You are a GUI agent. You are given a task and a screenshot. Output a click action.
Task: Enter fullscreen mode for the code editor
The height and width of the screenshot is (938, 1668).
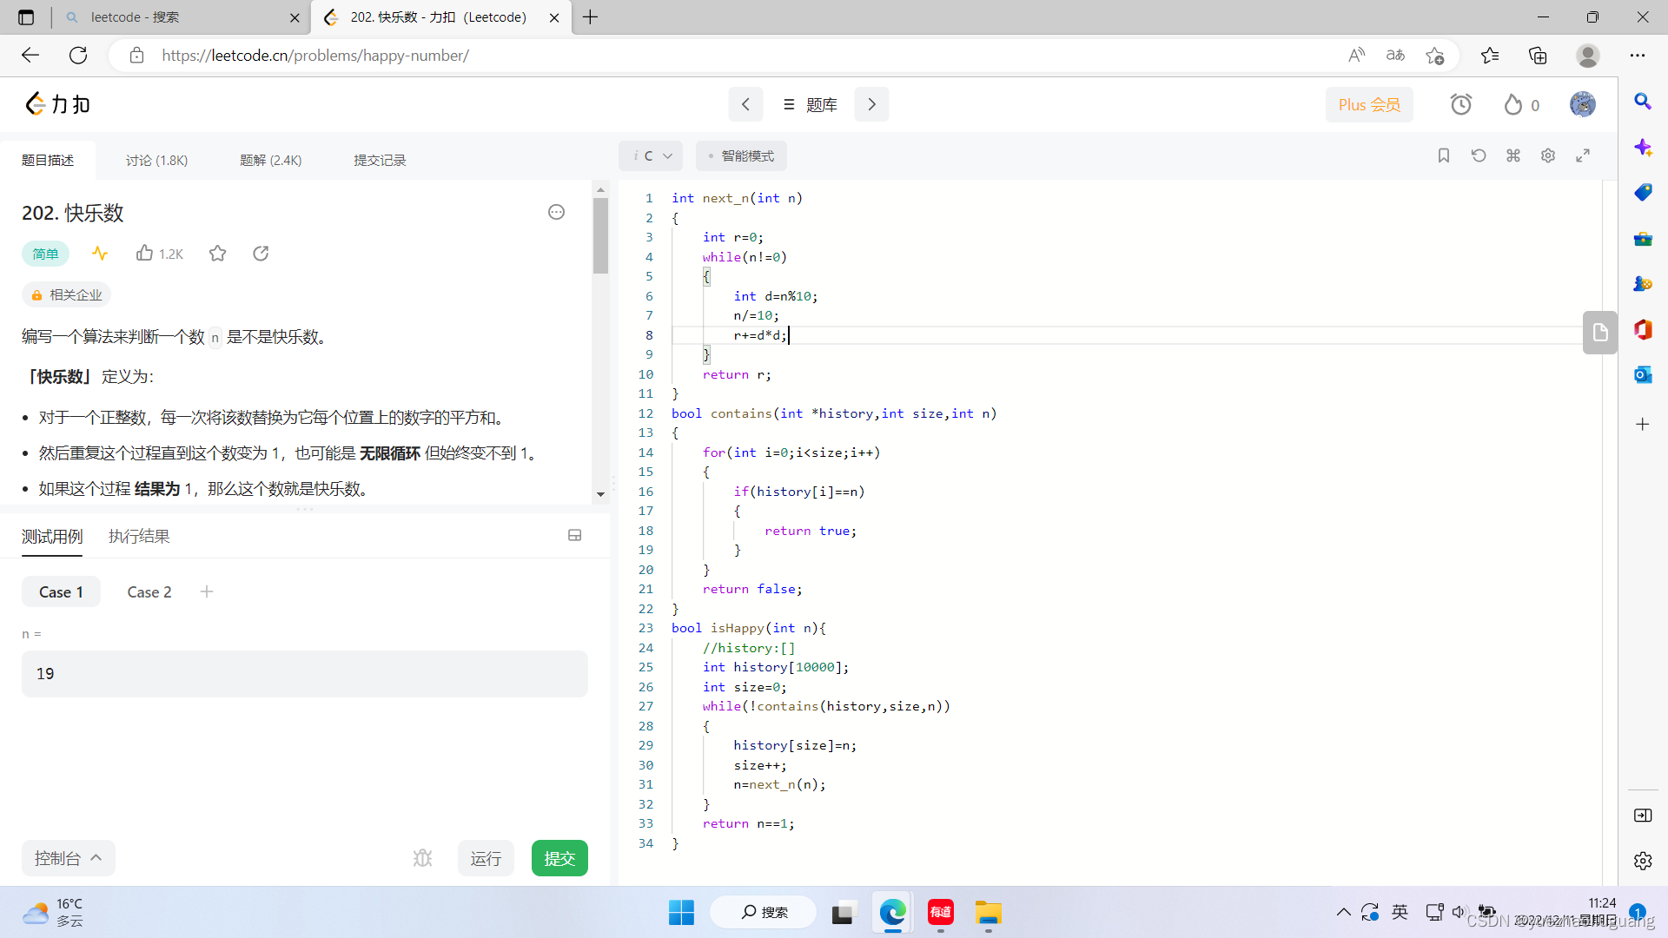point(1582,155)
